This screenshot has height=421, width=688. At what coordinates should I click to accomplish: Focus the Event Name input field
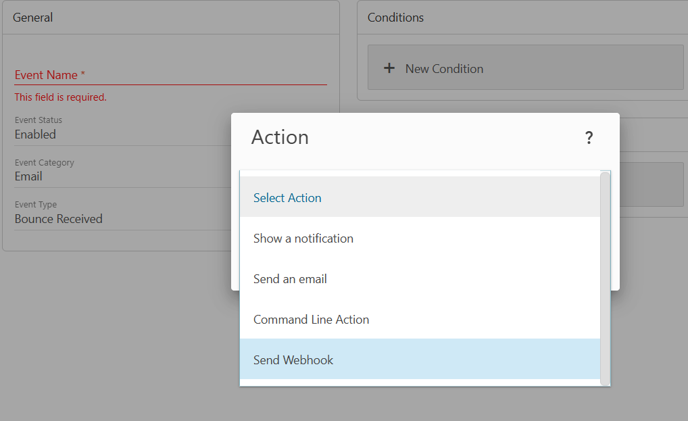[x=170, y=75]
